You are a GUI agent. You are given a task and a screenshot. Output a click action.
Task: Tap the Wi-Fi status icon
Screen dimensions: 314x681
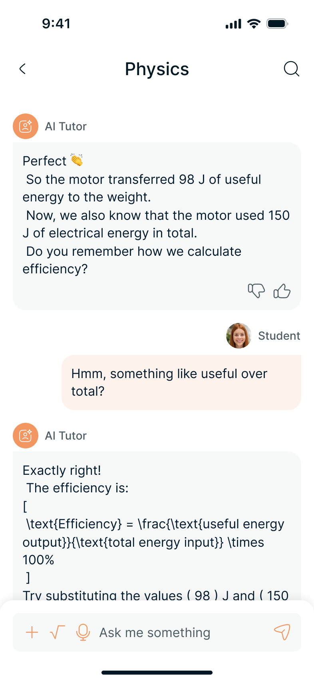click(254, 24)
